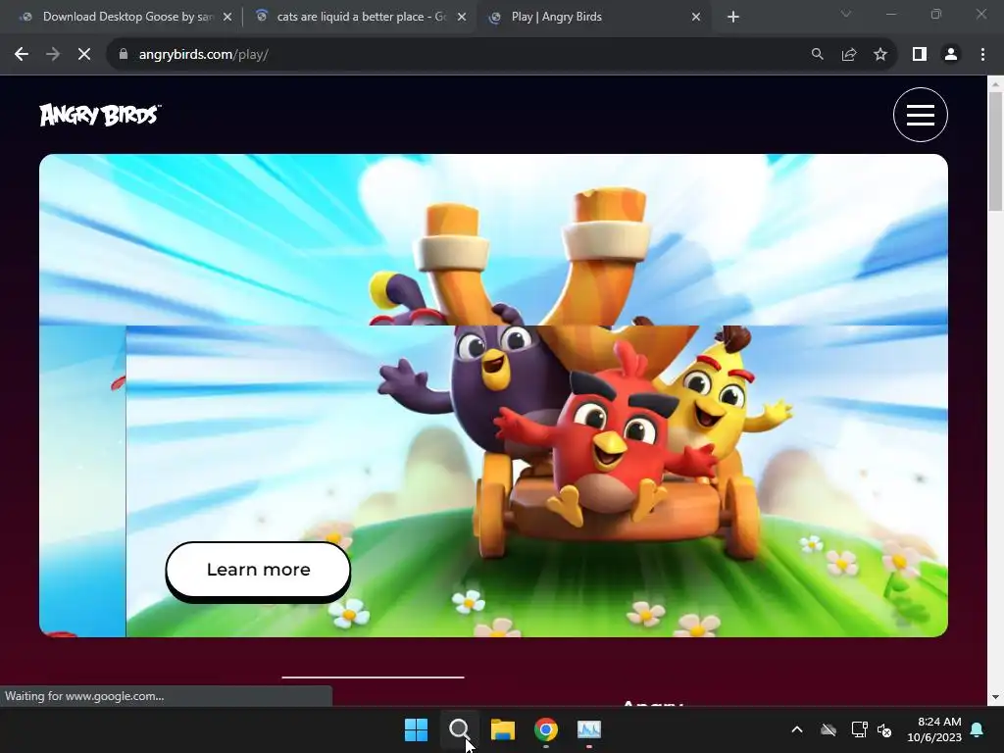Bookmark this tab with the star

coord(880,55)
